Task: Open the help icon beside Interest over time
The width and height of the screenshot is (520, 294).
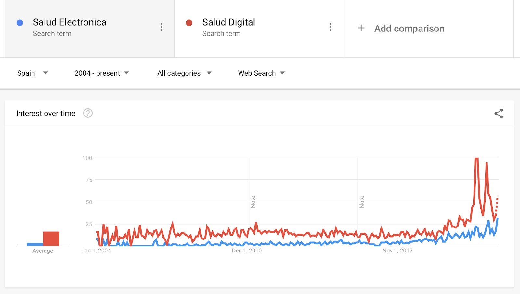Action: [88, 113]
